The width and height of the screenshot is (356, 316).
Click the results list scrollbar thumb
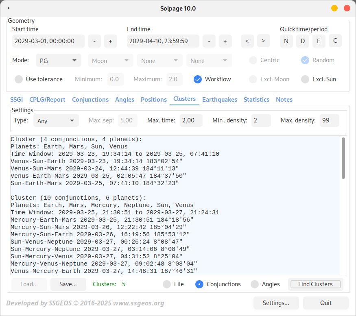tap(343, 158)
